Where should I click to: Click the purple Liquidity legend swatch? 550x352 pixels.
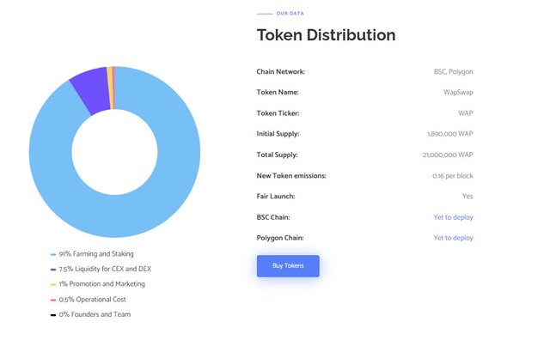[x=53, y=270]
